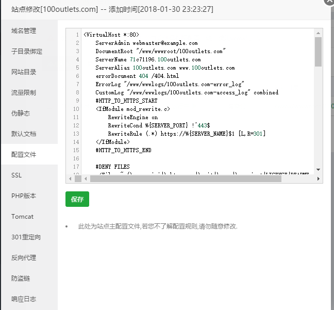Select the 配置文件 tab
334x310 pixels.
(x=29, y=154)
